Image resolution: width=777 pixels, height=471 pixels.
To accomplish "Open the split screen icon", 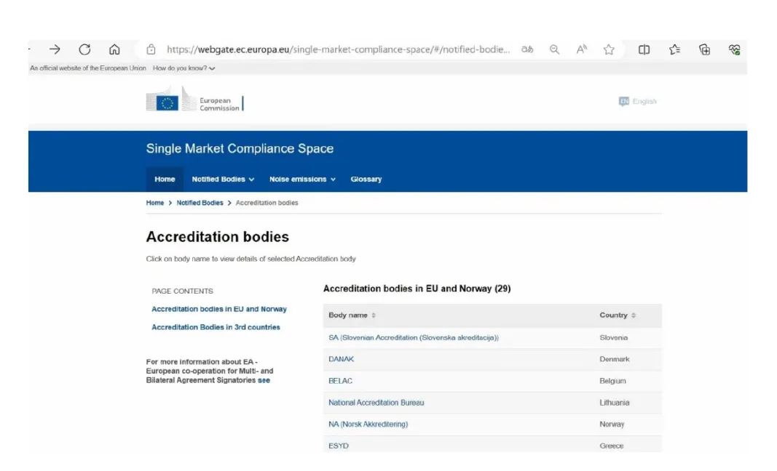I will pos(644,49).
